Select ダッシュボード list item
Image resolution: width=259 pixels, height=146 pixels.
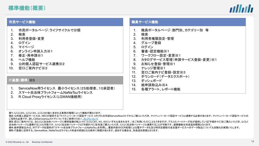point(151,81)
